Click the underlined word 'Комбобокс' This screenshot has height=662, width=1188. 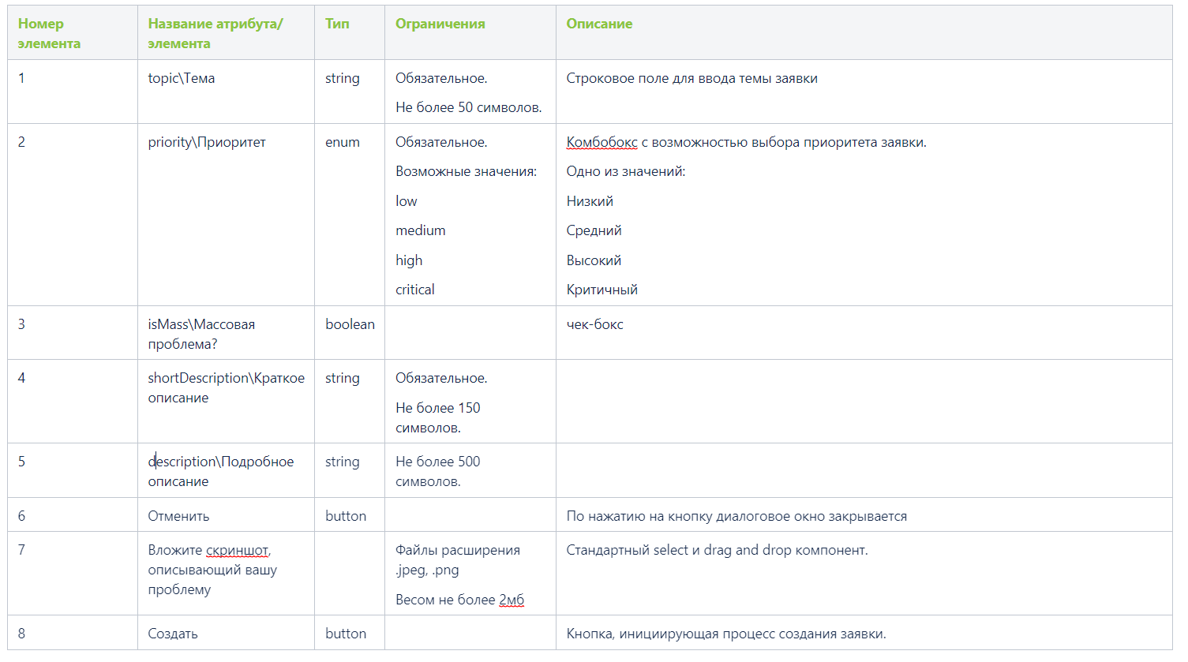[x=601, y=142]
